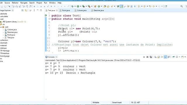Select the TP Heritage project
The height and width of the screenshot is (105, 187).
click(x=5, y=51)
